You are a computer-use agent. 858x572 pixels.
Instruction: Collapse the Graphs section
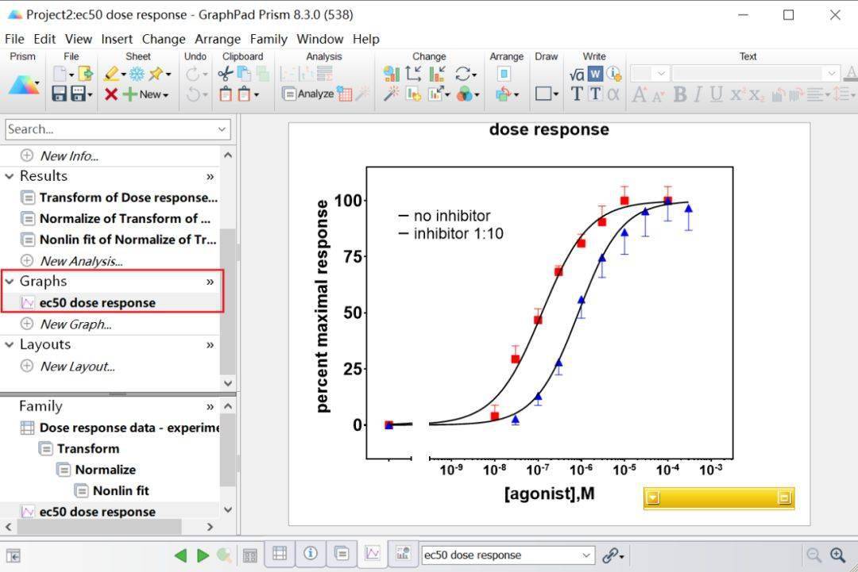pyautogui.click(x=10, y=281)
